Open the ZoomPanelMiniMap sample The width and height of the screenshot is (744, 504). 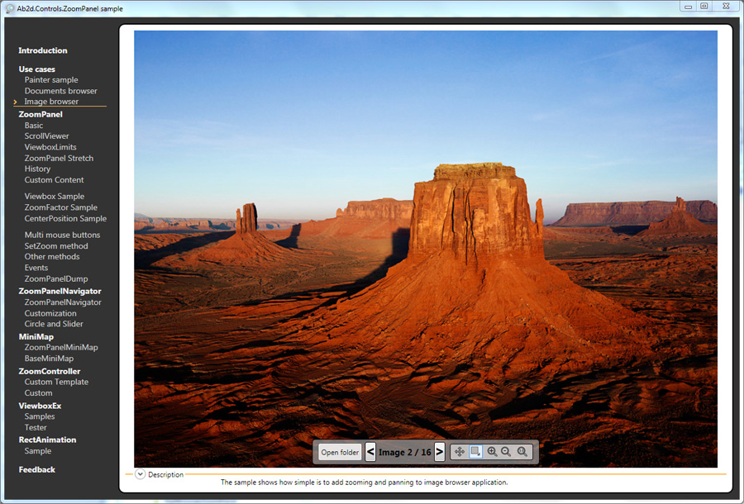[x=61, y=348]
